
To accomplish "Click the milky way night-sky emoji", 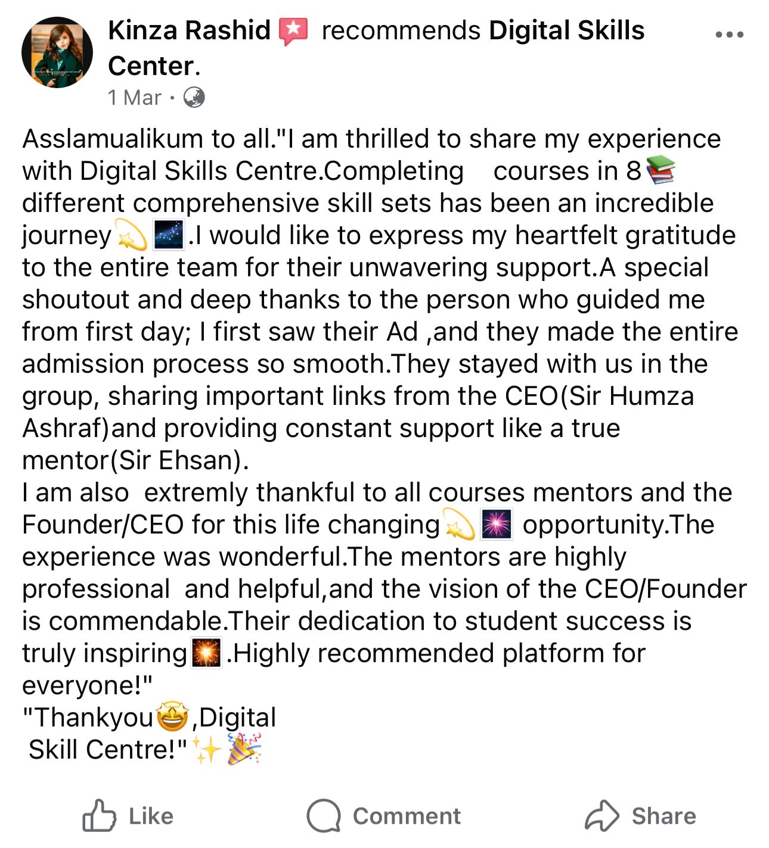I will 168,235.
